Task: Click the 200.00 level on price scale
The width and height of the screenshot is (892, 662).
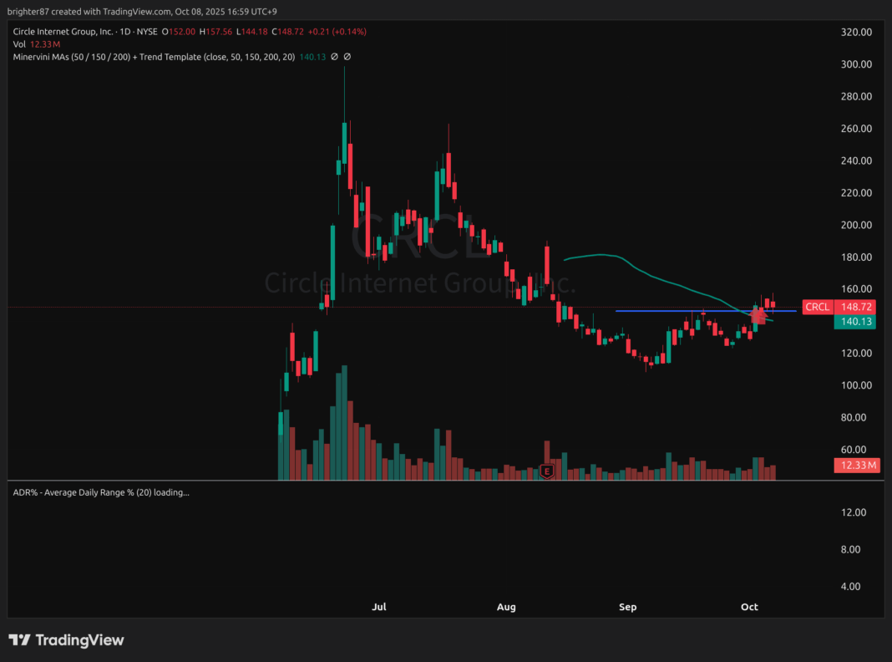Action: point(854,225)
